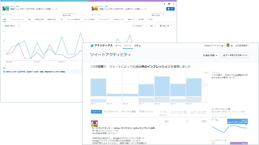The image size is (259, 145).
Task: Open the ホーム menu item in Analytics
Action: pos(118,45)
